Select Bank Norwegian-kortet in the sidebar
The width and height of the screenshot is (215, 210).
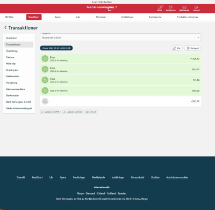click(19, 102)
